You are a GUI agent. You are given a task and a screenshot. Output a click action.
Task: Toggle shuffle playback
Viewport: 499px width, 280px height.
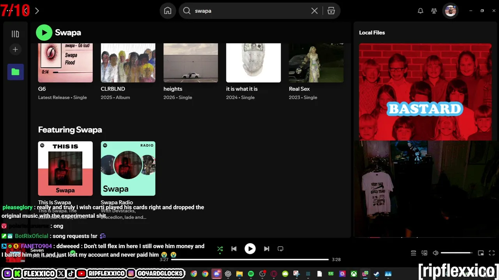tap(220, 249)
